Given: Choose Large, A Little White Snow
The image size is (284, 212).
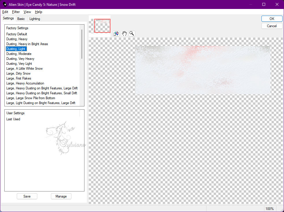Looking at the screenshot, I should tap(25, 69).
